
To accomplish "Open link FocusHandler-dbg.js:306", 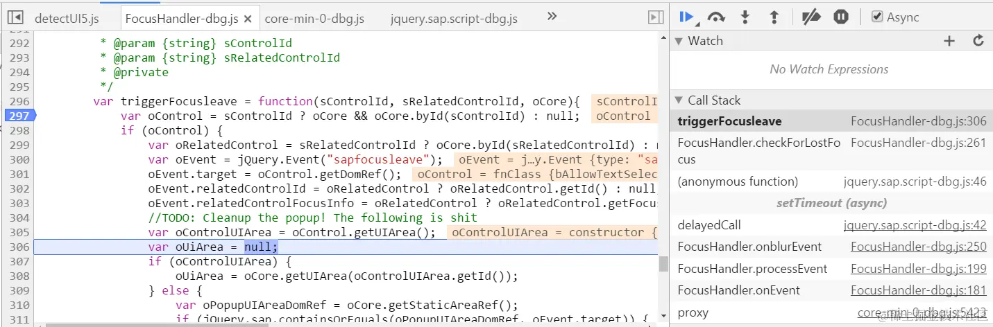I will [x=918, y=121].
